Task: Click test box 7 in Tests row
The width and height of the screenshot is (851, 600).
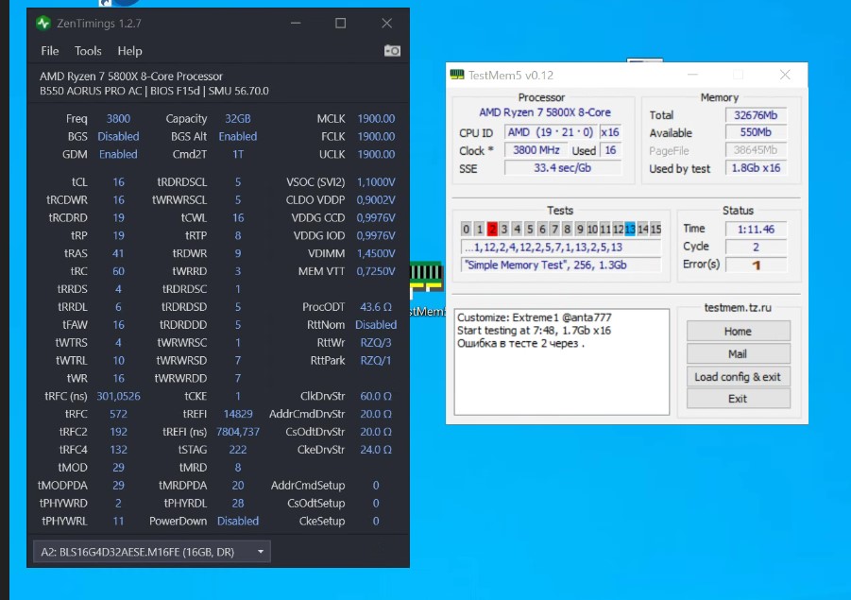Action: 554,230
